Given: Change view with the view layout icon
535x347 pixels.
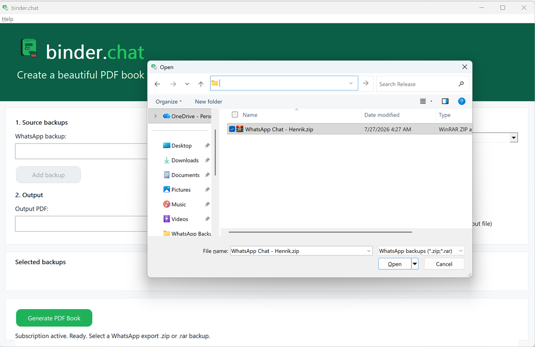Looking at the screenshot, I should tap(423, 101).
